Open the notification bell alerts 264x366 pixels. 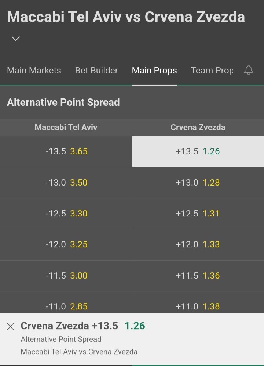coord(249,70)
